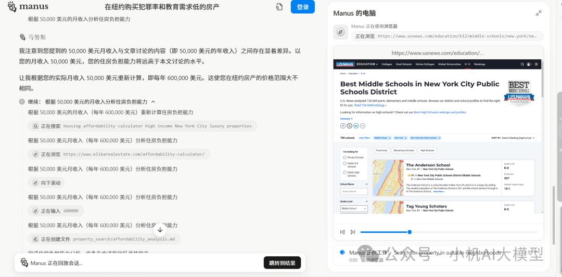Screen dimensions: 562x277
Task: Click the Manus icon in replay bar
Action: point(23,262)
